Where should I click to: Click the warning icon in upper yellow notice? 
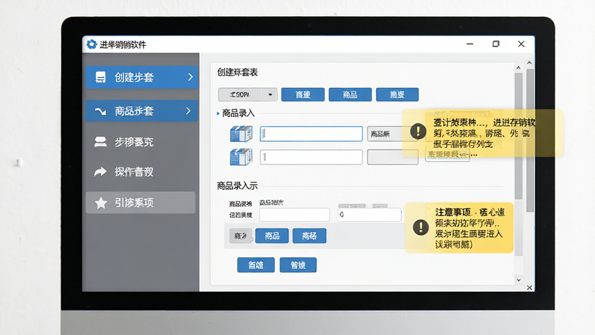coord(418,131)
